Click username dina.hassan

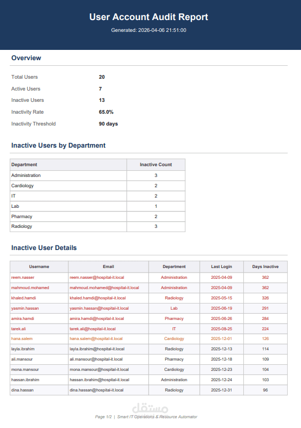click(23, 390)
